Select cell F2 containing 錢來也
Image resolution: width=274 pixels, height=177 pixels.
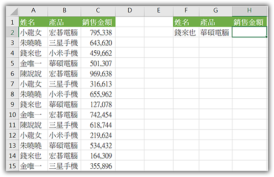tap(186, 32)
